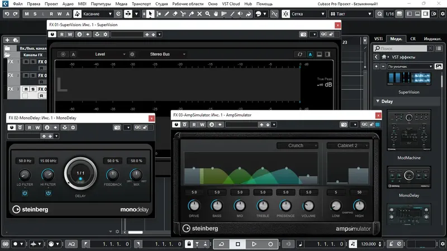Select the Zoom magnifier tool
The height and width of the screenshot is (251, 447).
[208, 13]
